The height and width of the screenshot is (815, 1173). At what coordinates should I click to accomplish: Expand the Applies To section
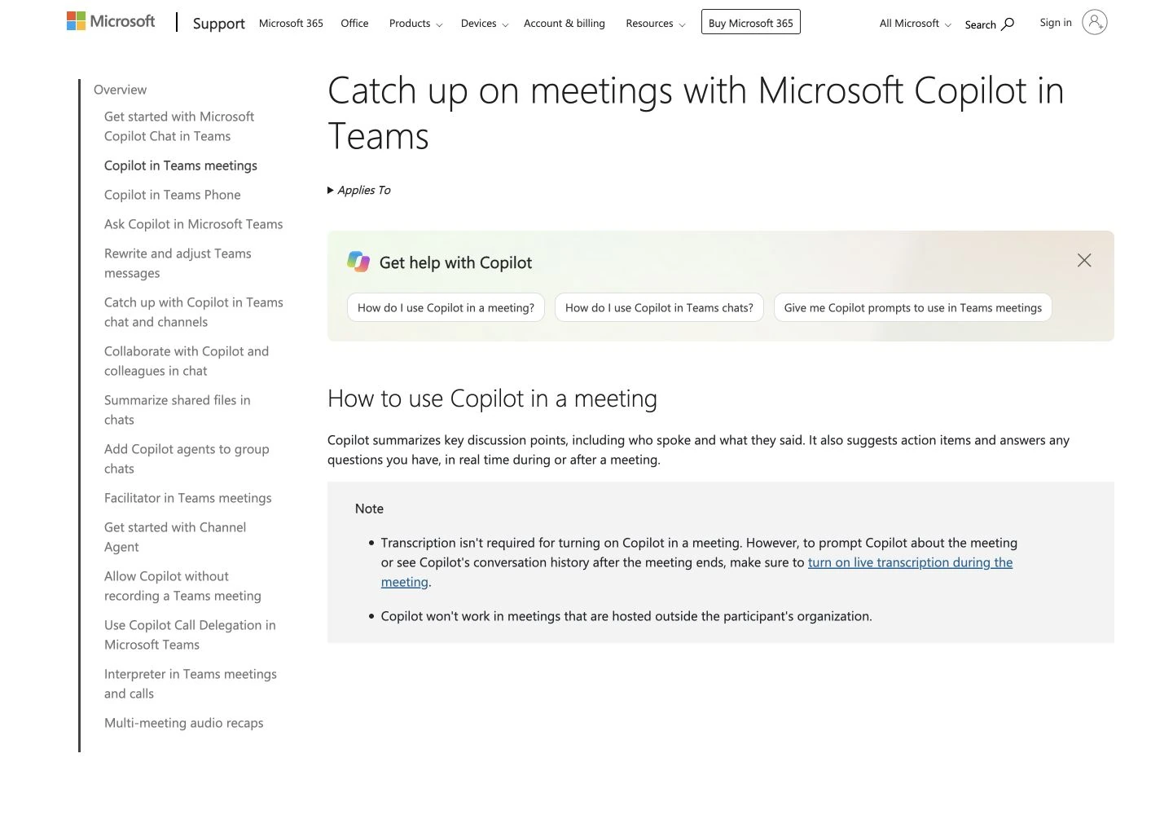[x=359, y=190]
